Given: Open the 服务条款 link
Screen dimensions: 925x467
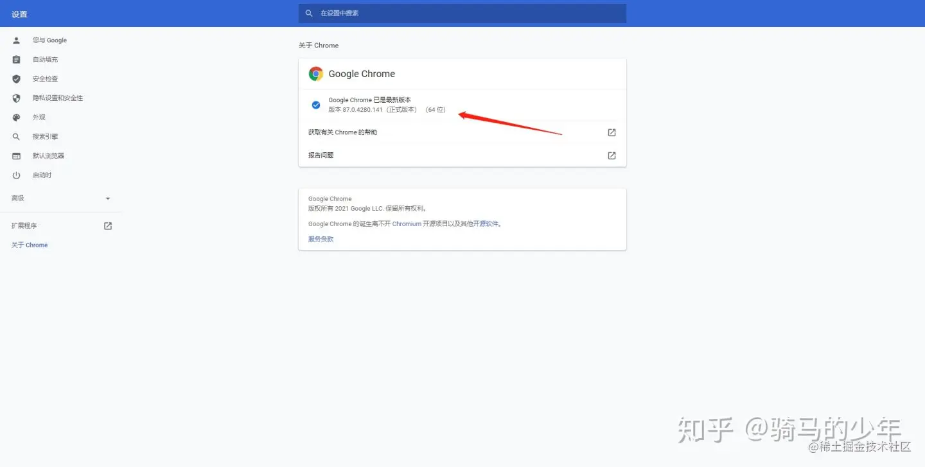Looking at the screenshot, I should pyautogui.click(x=321, y=239).
